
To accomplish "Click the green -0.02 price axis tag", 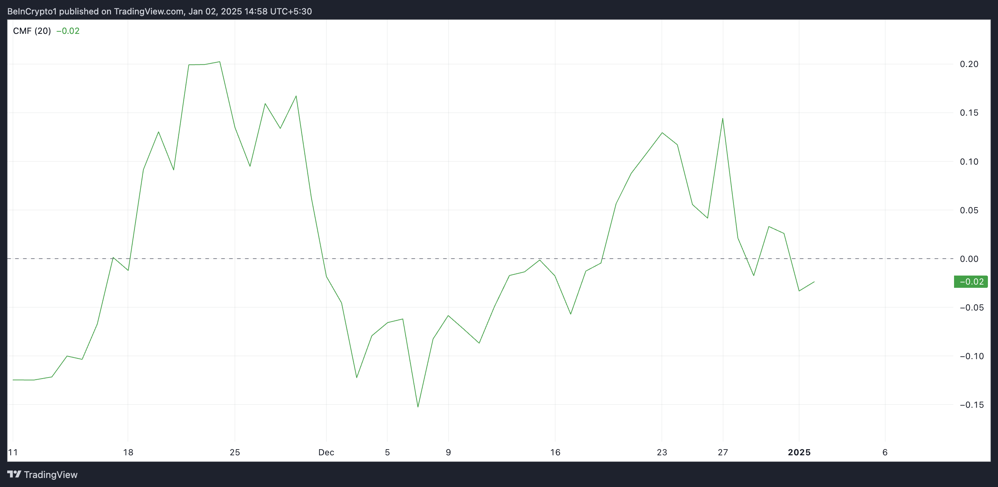I will tap(971, 282).
